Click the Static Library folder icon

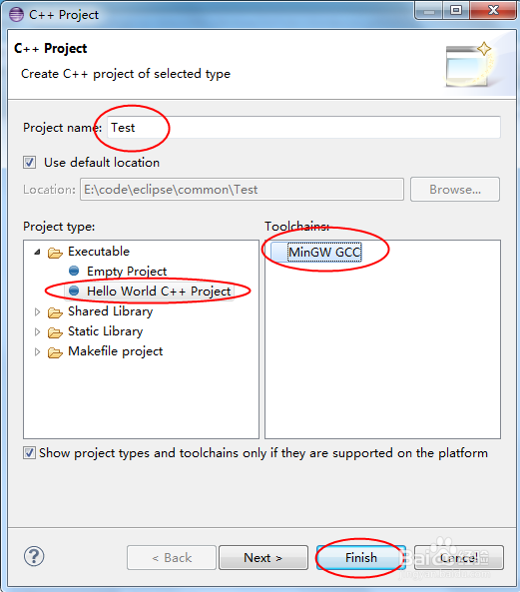tap(55, 332)
